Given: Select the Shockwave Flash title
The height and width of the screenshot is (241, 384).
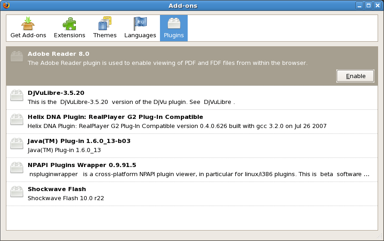Looking at the screenshot, I should coord(57,189).
